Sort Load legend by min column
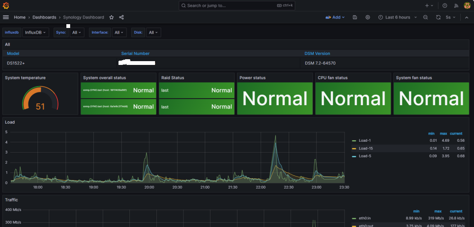This screenshot has width=474, height=227. coord(431,134)
